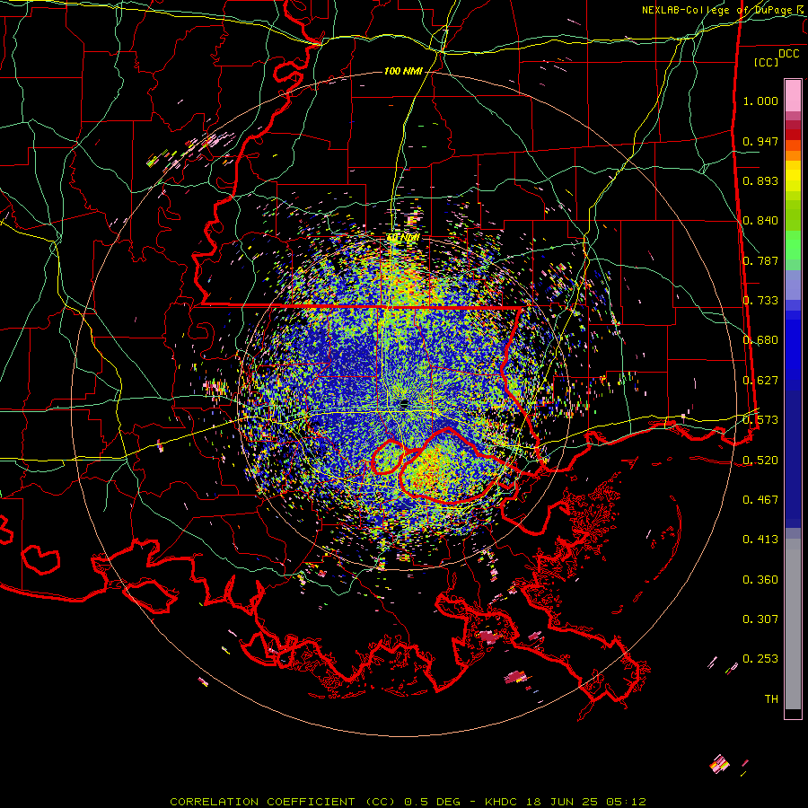Click the 0.947 legend value
This screenshot has height=808, width=808.
[760, 141]
